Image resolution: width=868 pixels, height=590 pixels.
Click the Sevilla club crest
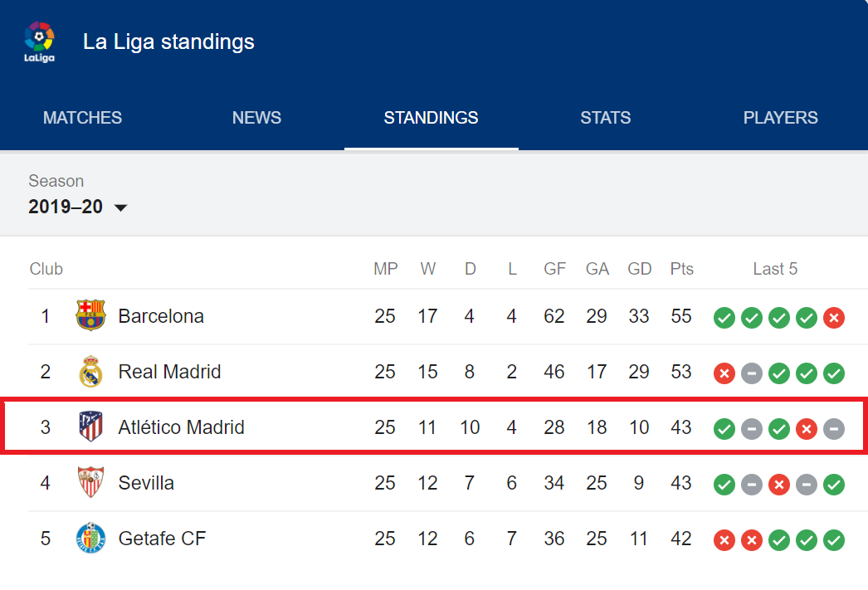(x=90, y=482)
